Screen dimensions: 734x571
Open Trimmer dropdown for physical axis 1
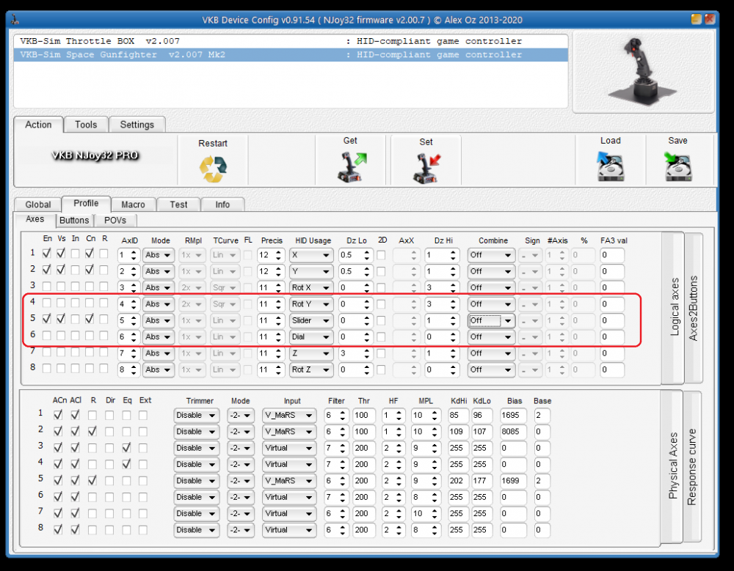click(196, 416)
